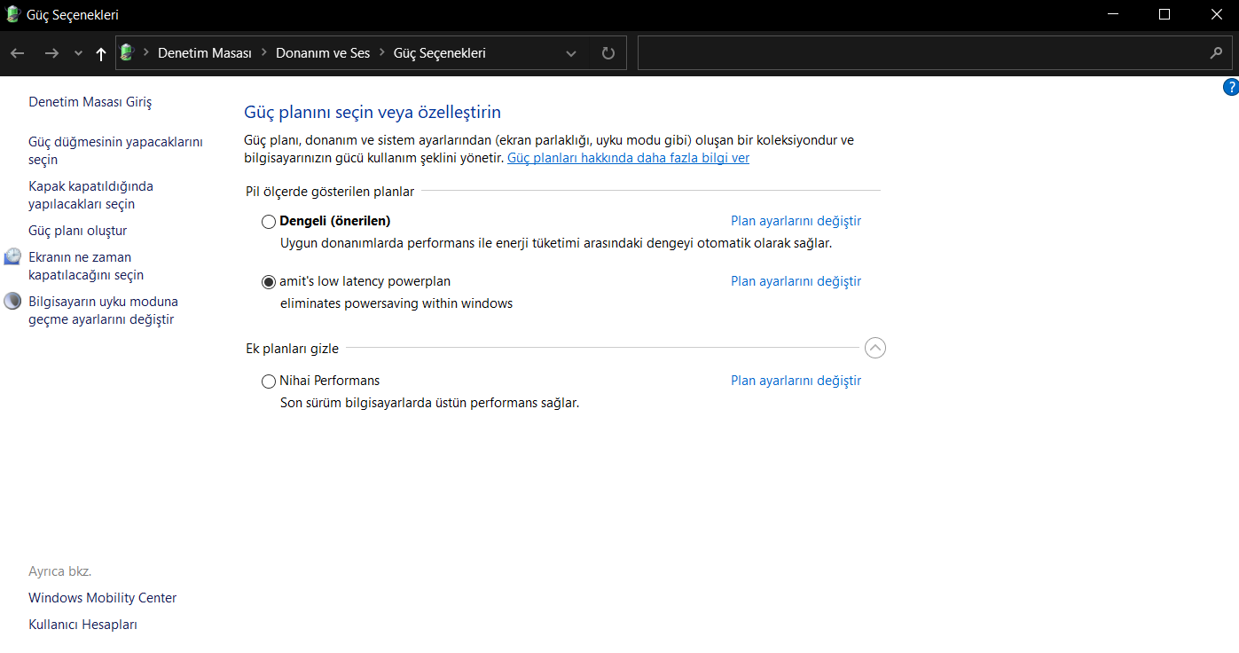Navigate to Donanım ve Ses breadcrumb
Viewport: 1239px width, 653px height.
click(323, 53)
